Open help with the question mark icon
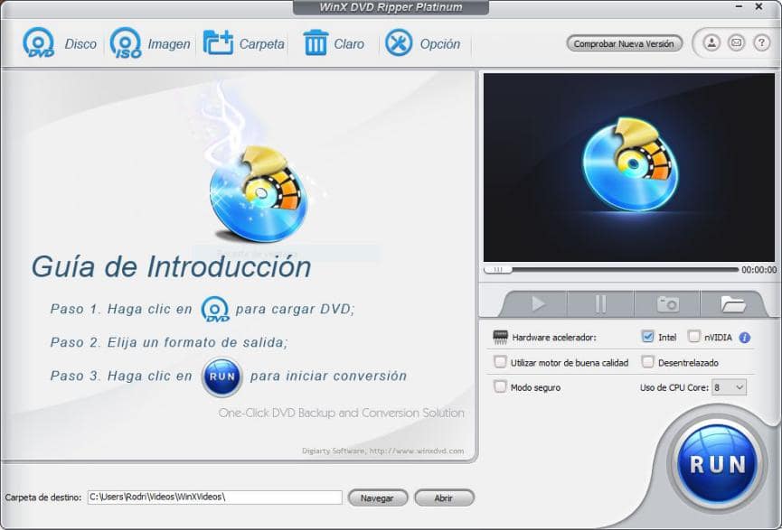The image size is (782, 530). [x=763, y=42]
